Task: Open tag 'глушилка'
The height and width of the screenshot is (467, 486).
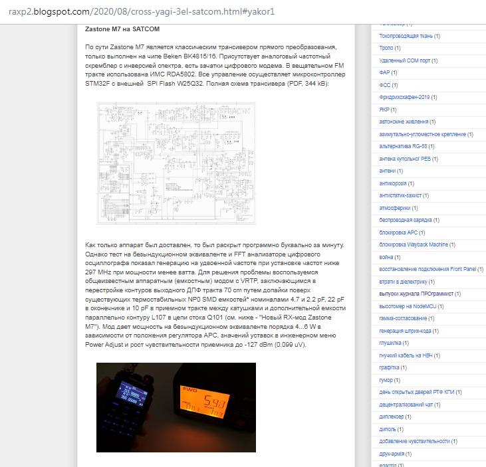Action: pyautogui.click(x=390, y=343)
